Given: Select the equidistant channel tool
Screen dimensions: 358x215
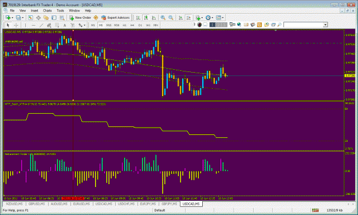Looking at the screenshot, I should [49, 25].
